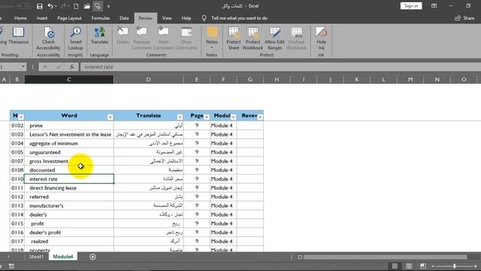The height and width of the screenshot is (271, 481).
Task: Add a new sheet with plus icon
Action: click(92, 257)
